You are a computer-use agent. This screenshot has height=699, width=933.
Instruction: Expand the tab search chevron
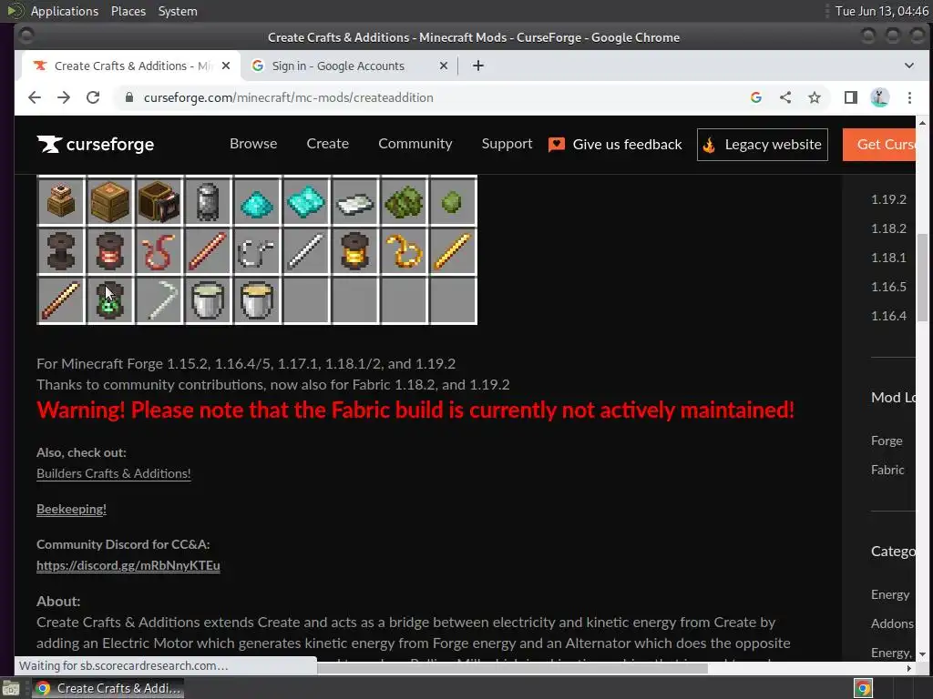coord(908,66)
